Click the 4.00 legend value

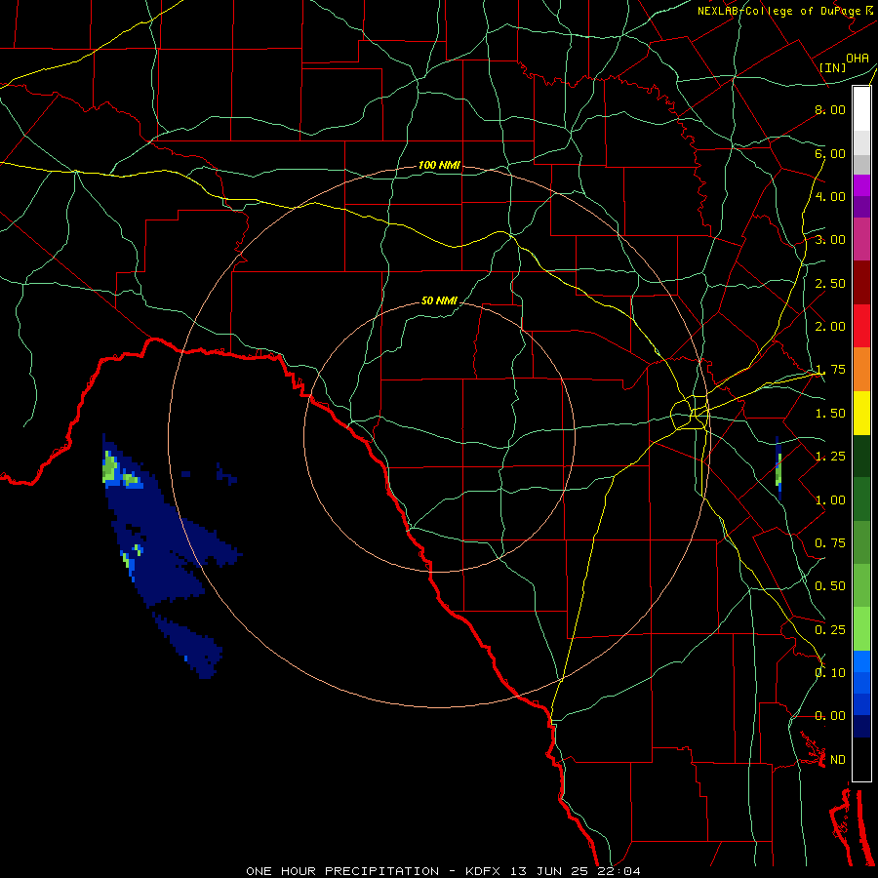point(830,196)
